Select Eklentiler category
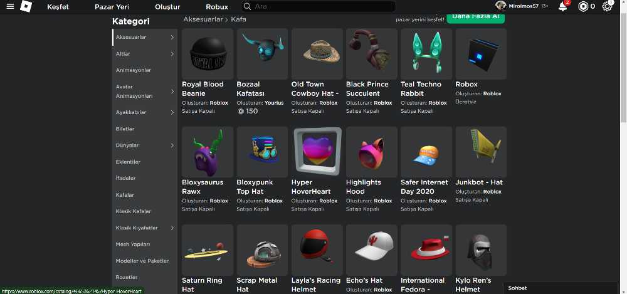 [x=128, y=162]
